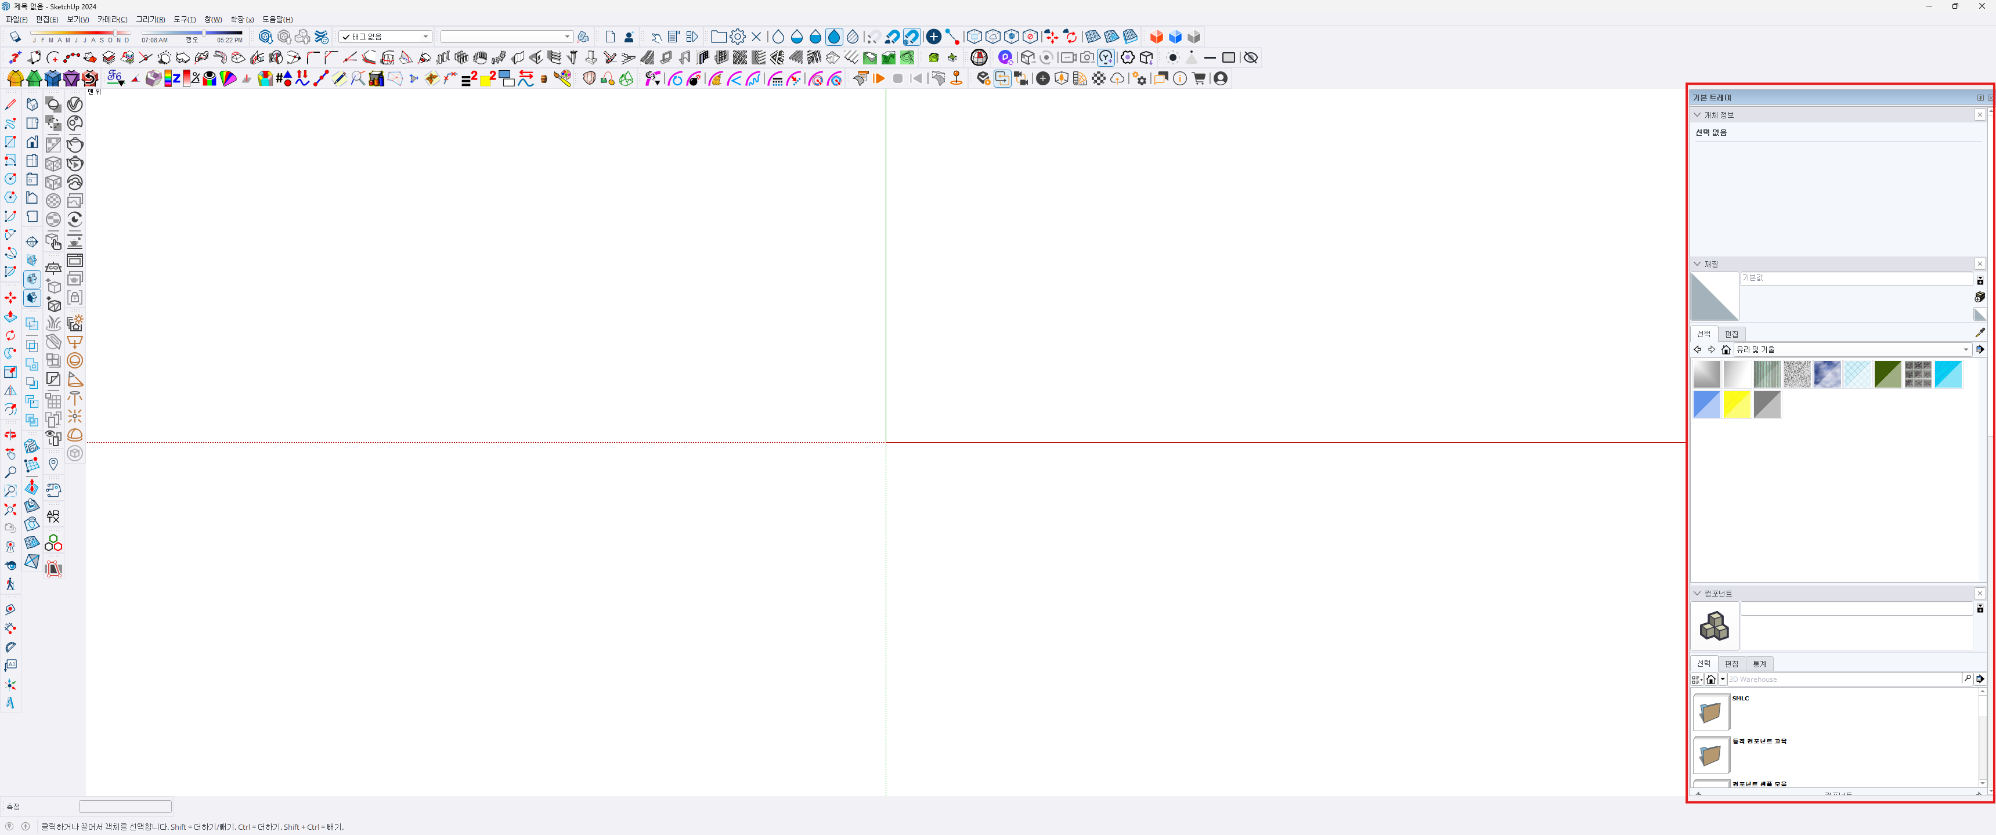Image resolution: width=1996 pixels, height=835 pixels.
Task: Click the material eyedropper sample tool
Action: (x=1980, y=333)
